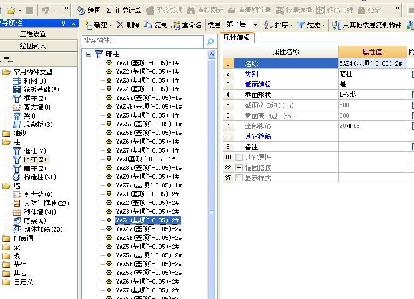Select 砌体墙(ZQ) item
The height and width of the screenshot is (299, 414).
(x=40, y=212)
